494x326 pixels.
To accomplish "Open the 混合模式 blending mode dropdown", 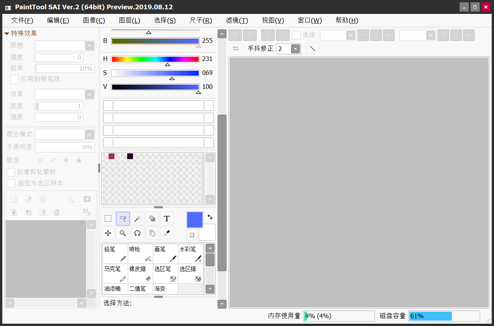I will (x=90, y=135).
